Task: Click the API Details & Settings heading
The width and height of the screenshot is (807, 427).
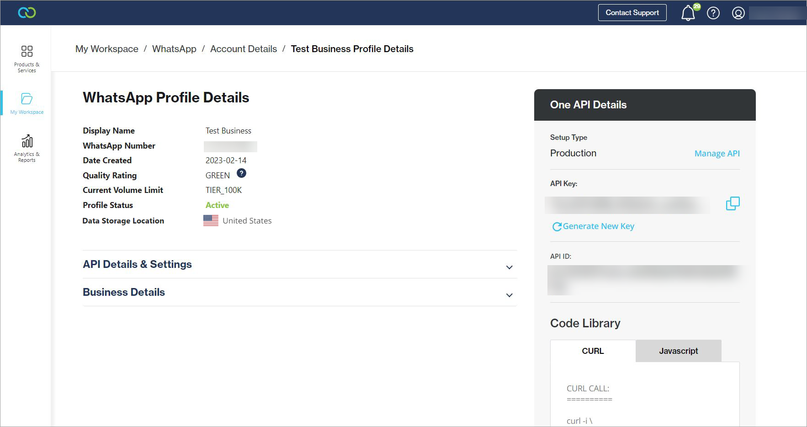Action: (x=137, y=264)
